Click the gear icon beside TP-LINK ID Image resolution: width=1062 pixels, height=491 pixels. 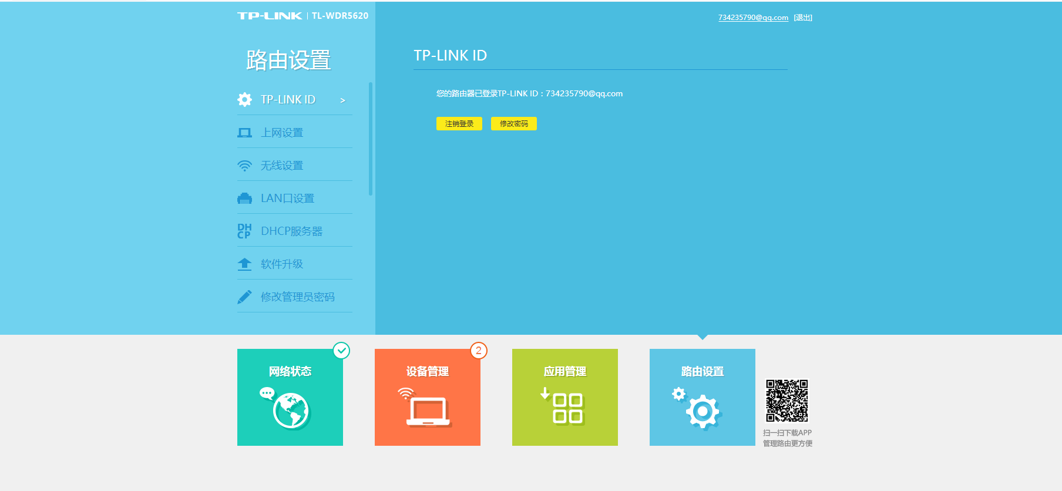[244, 100]
